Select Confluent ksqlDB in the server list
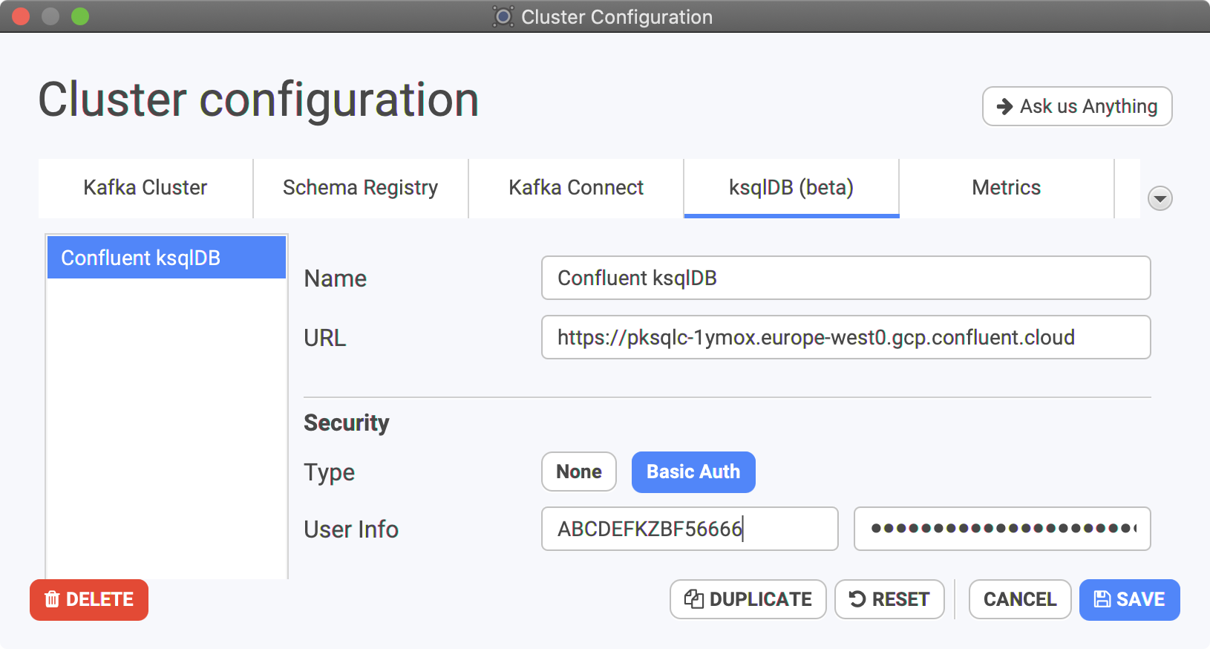Image resolution: width=1210 pixels, height=649 pixels. [x=166, y=258]
